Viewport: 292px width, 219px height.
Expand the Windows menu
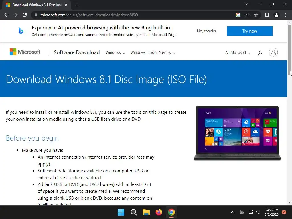click(115, 53)
